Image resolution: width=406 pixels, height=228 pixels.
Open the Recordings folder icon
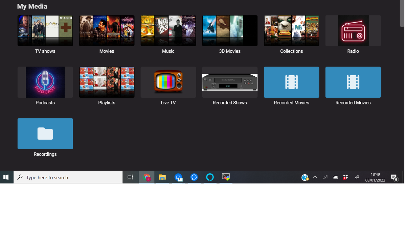point(45,134)
